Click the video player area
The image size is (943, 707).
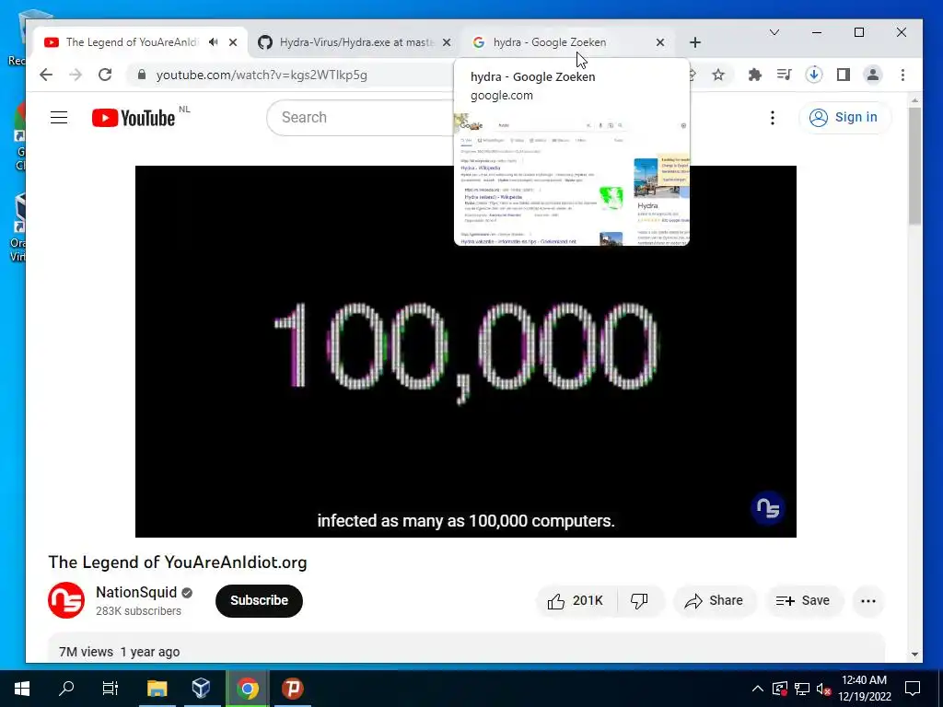point(465,351)
